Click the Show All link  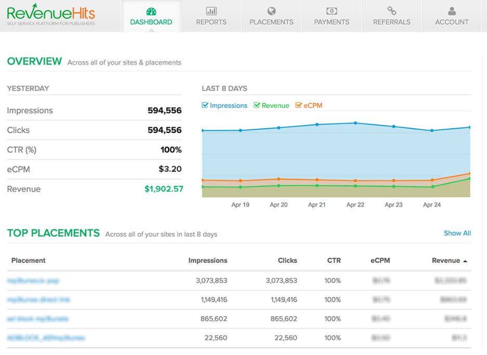(x=457, y=233)
